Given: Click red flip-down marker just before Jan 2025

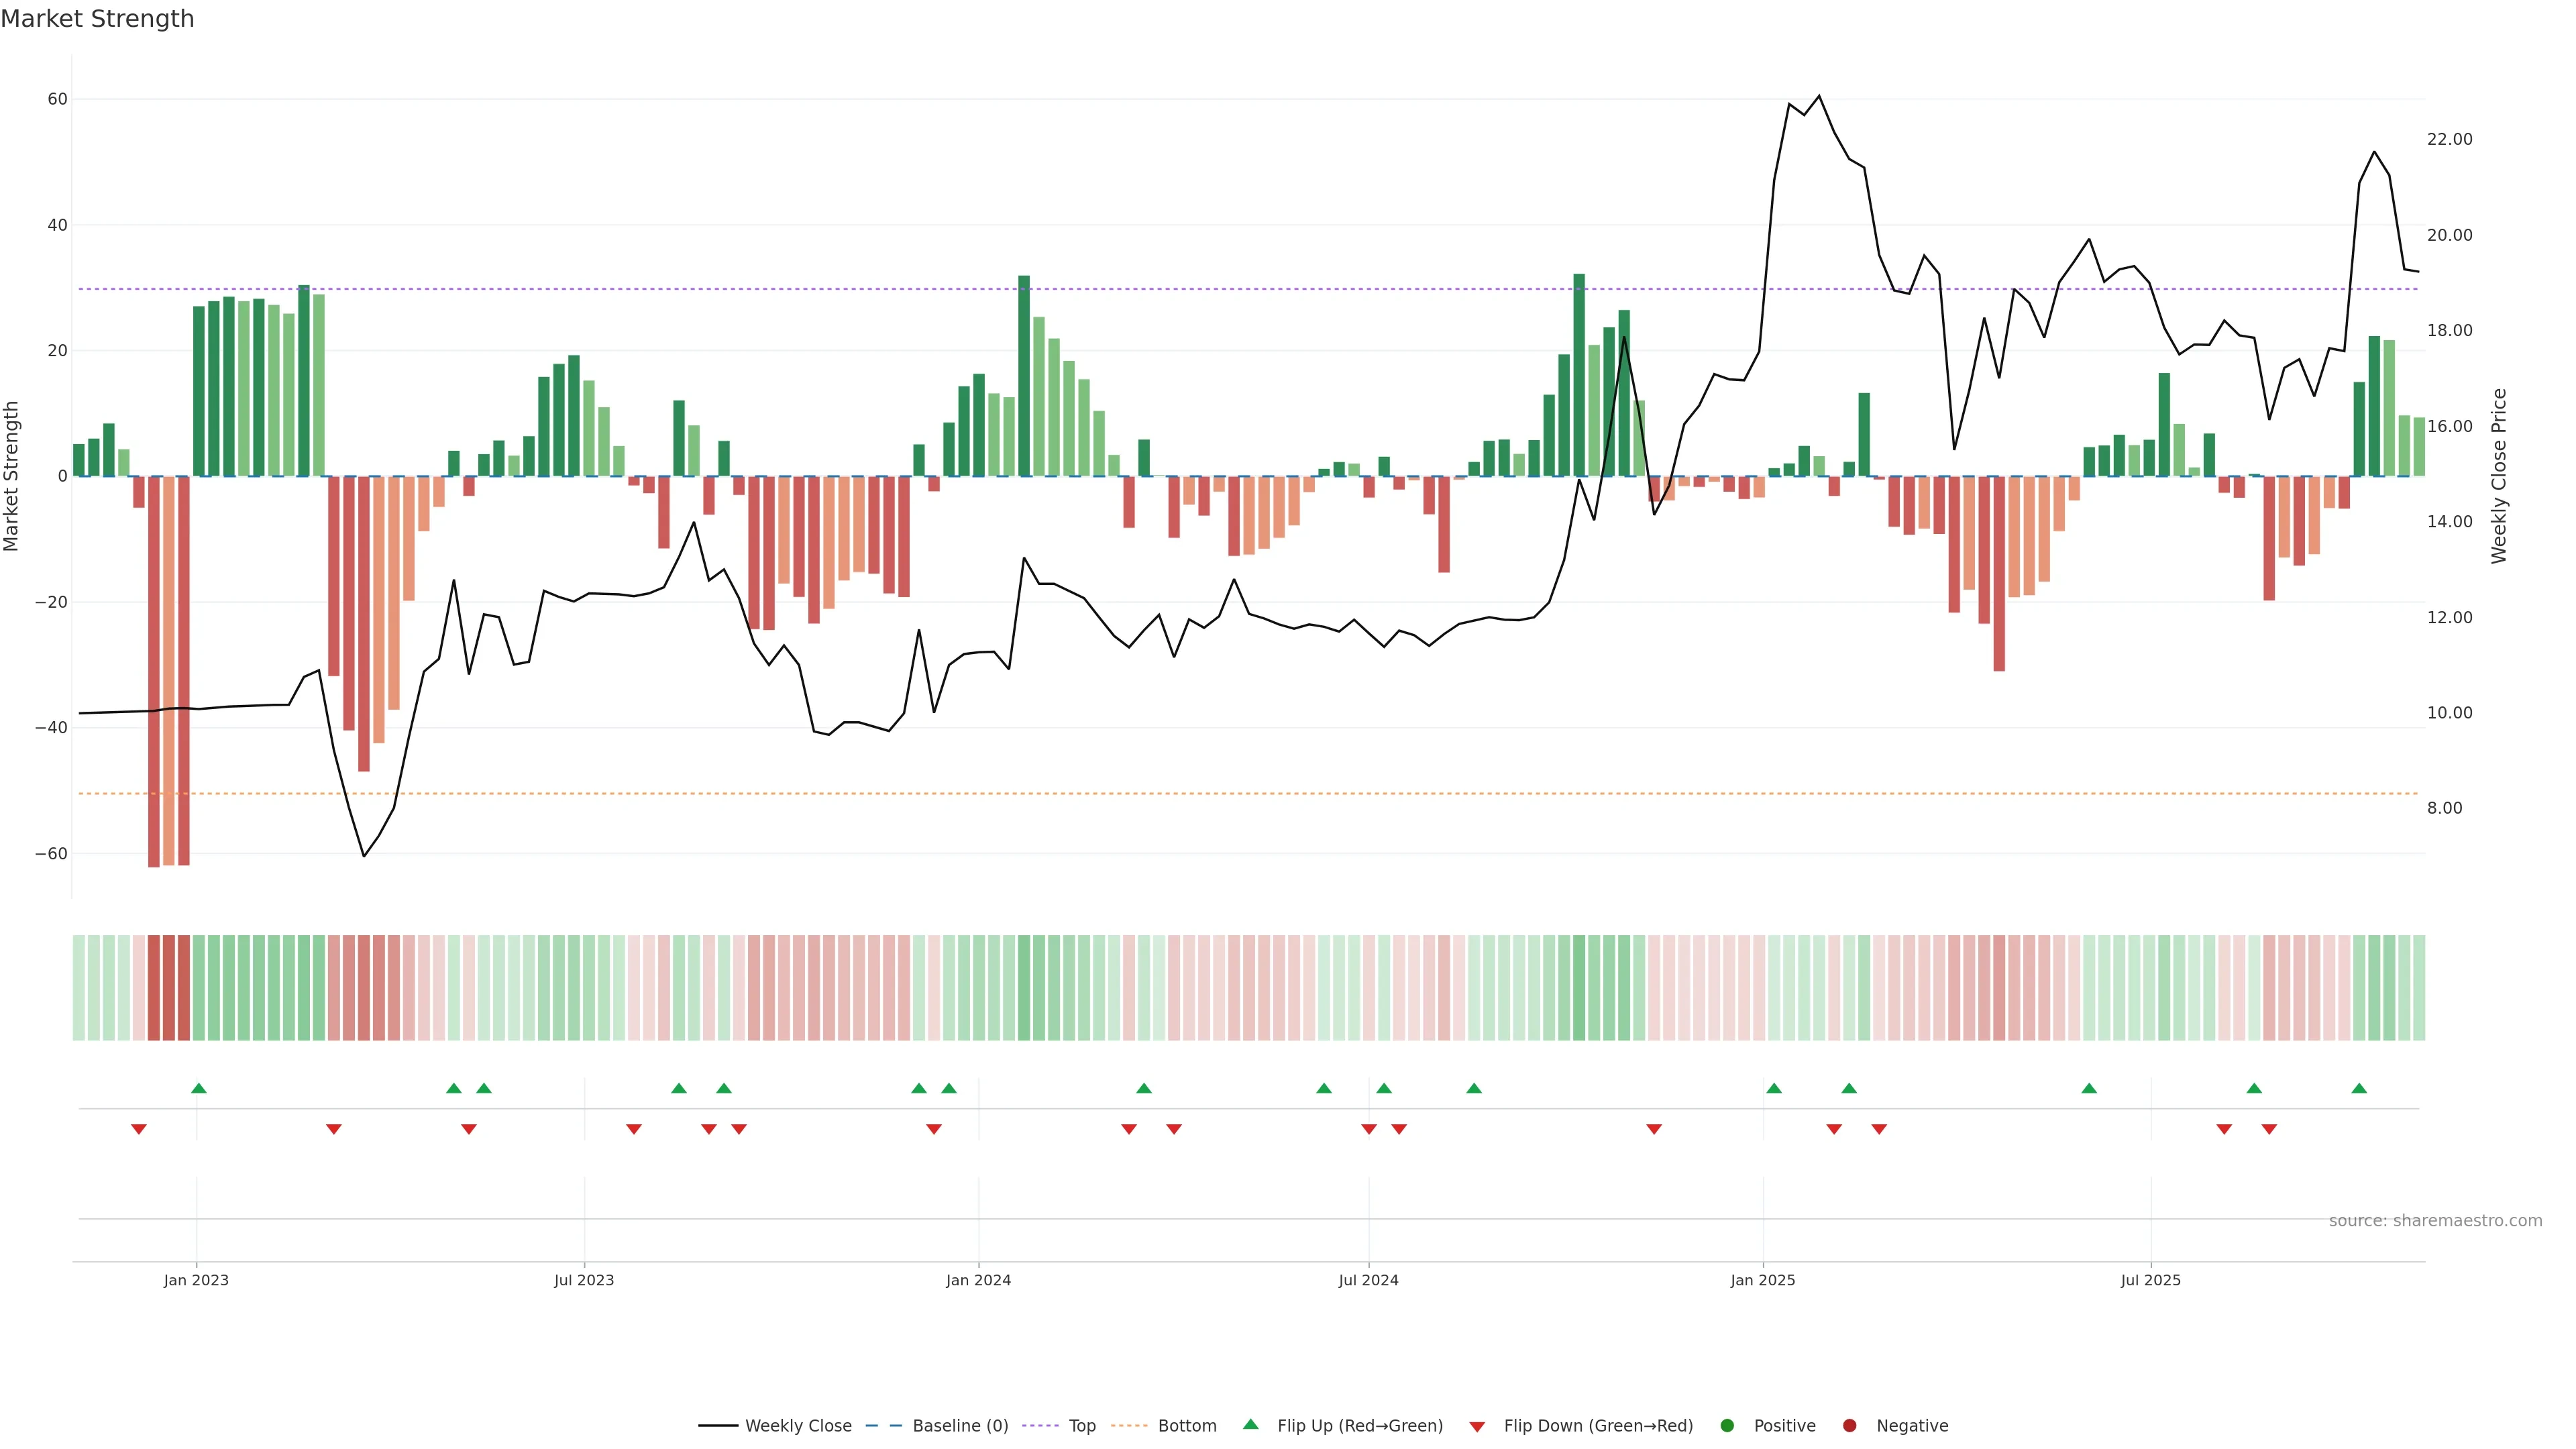Looking at the screenshot, I should (1654, 1129).
